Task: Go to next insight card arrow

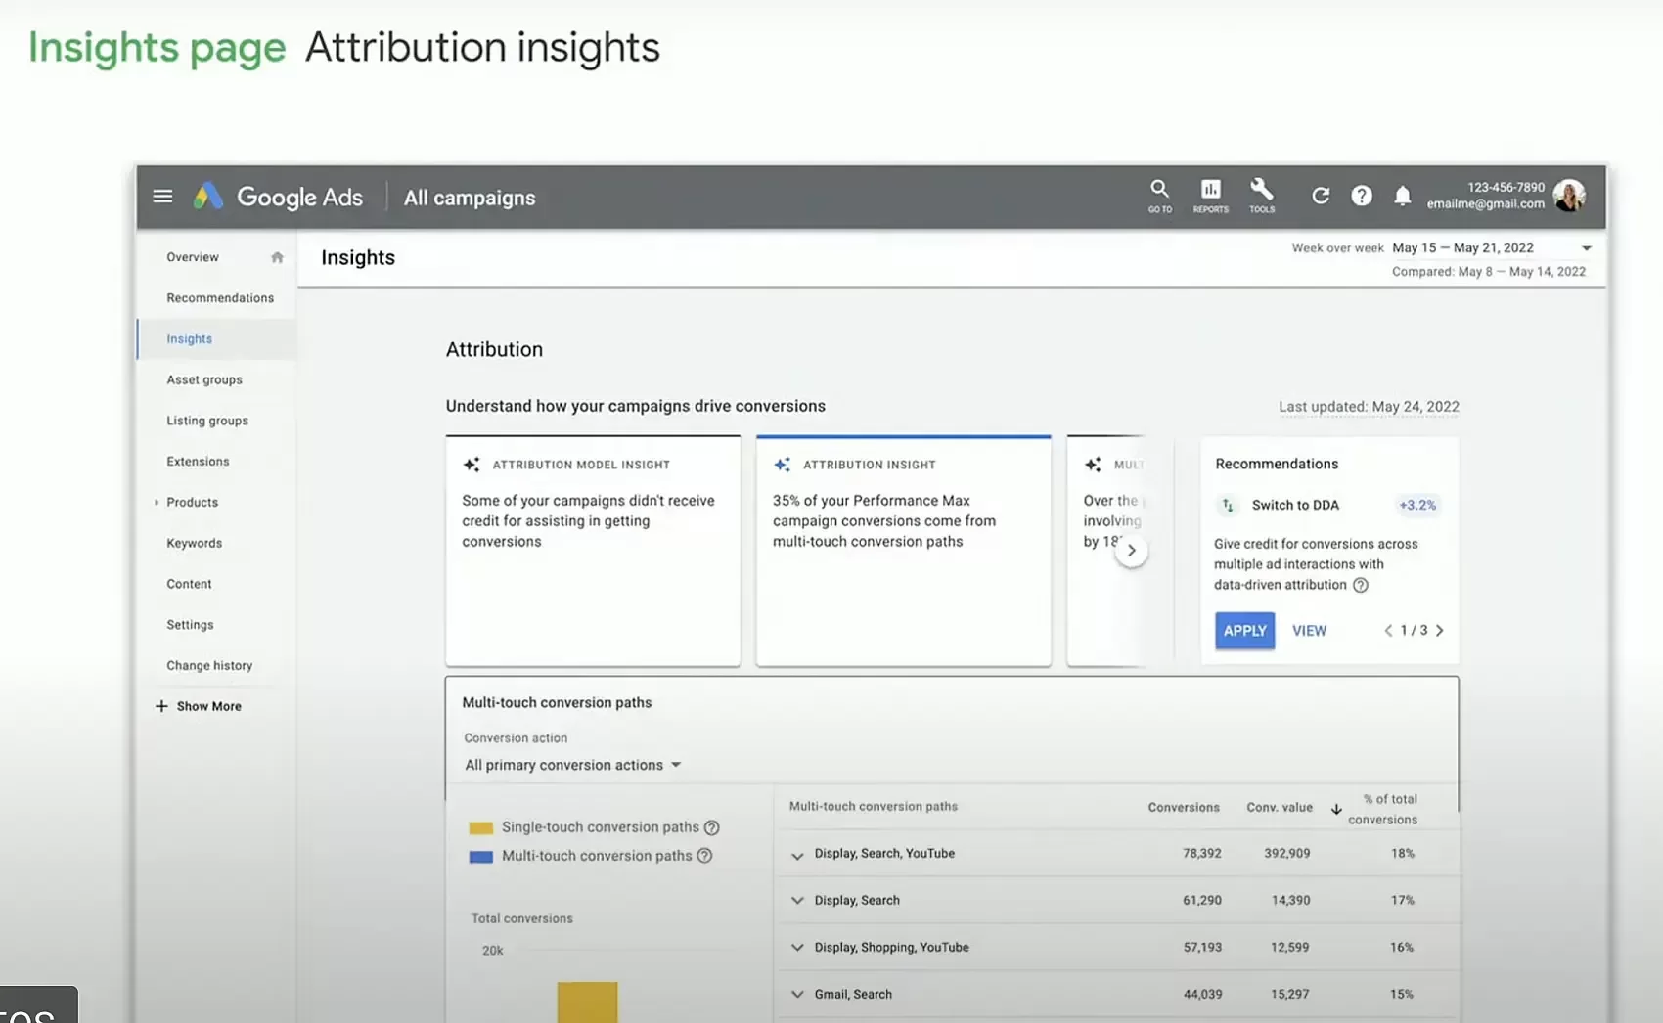Action: coord(1131,550)
